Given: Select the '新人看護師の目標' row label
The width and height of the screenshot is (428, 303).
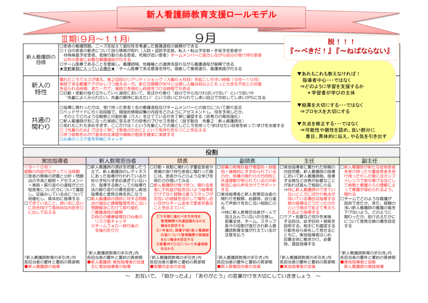Looking at the screenshot, I should (41, 59).
